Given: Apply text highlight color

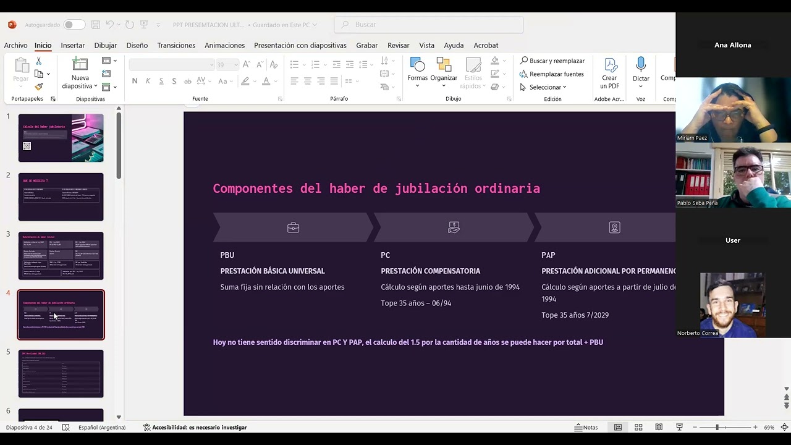Looking at the screenshot, I should click(x=245, y=81).
